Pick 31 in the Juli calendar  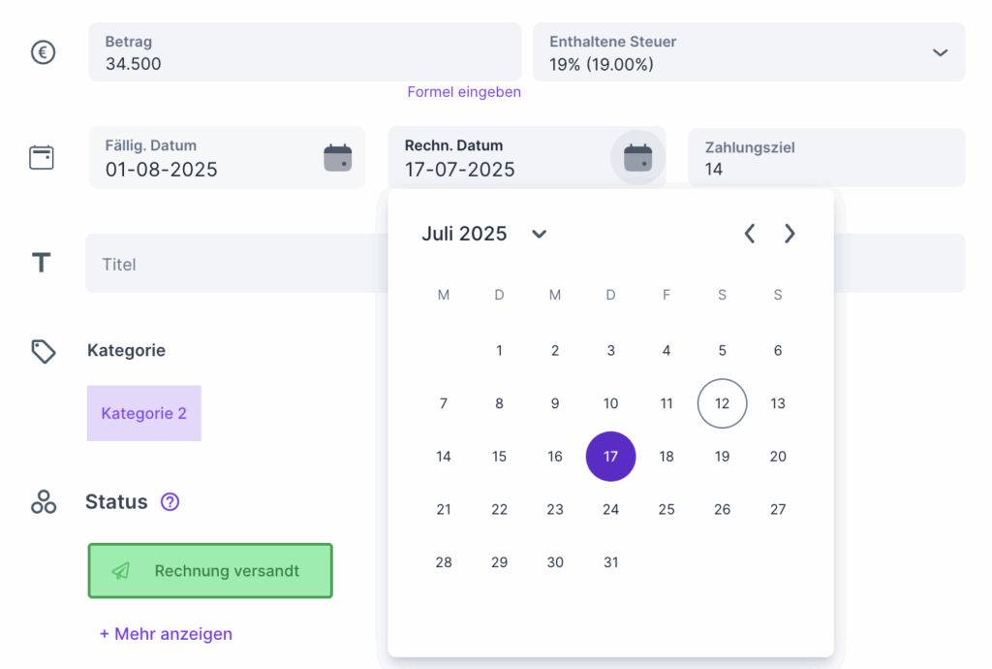click(x=610, y=562)
